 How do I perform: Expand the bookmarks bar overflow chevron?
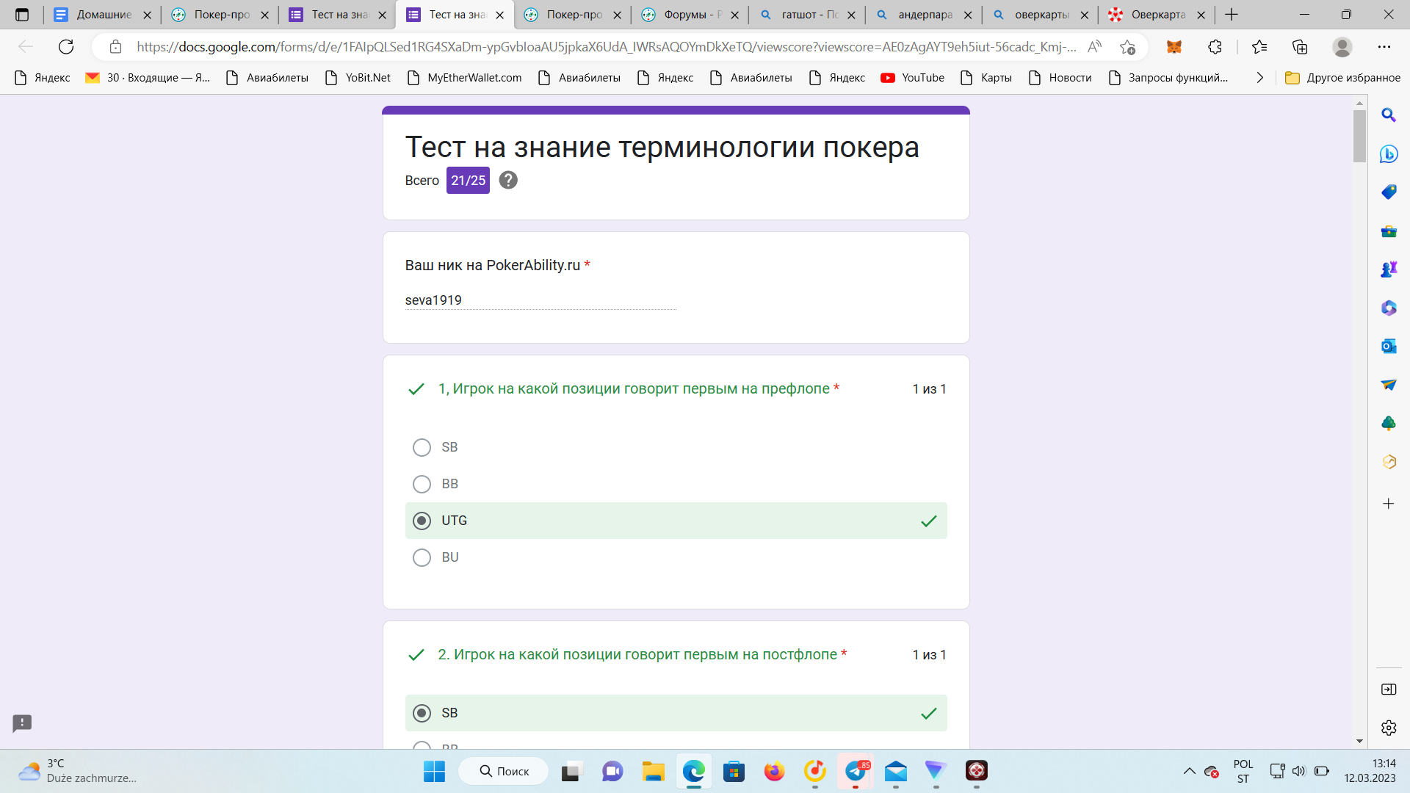pyautogui.click(x=1259, y=78)
